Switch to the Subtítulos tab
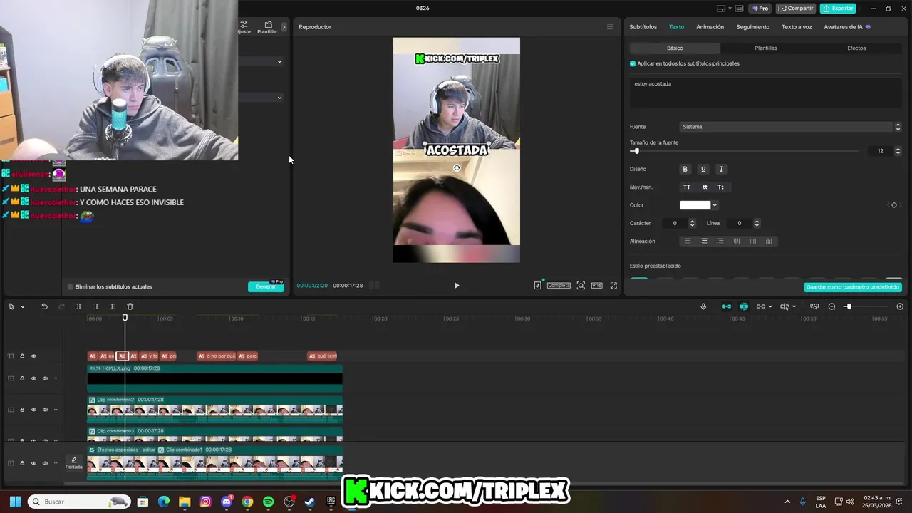The image size is (912, 513). click(x=643, y=27)
